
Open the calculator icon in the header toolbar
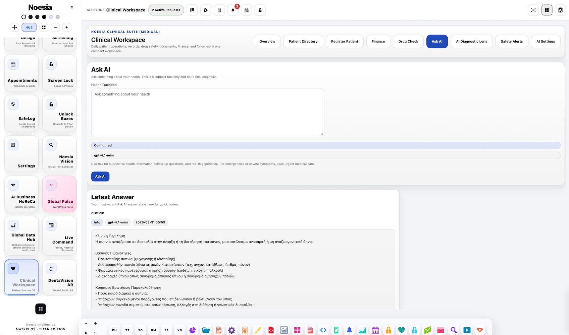point(219,10)
